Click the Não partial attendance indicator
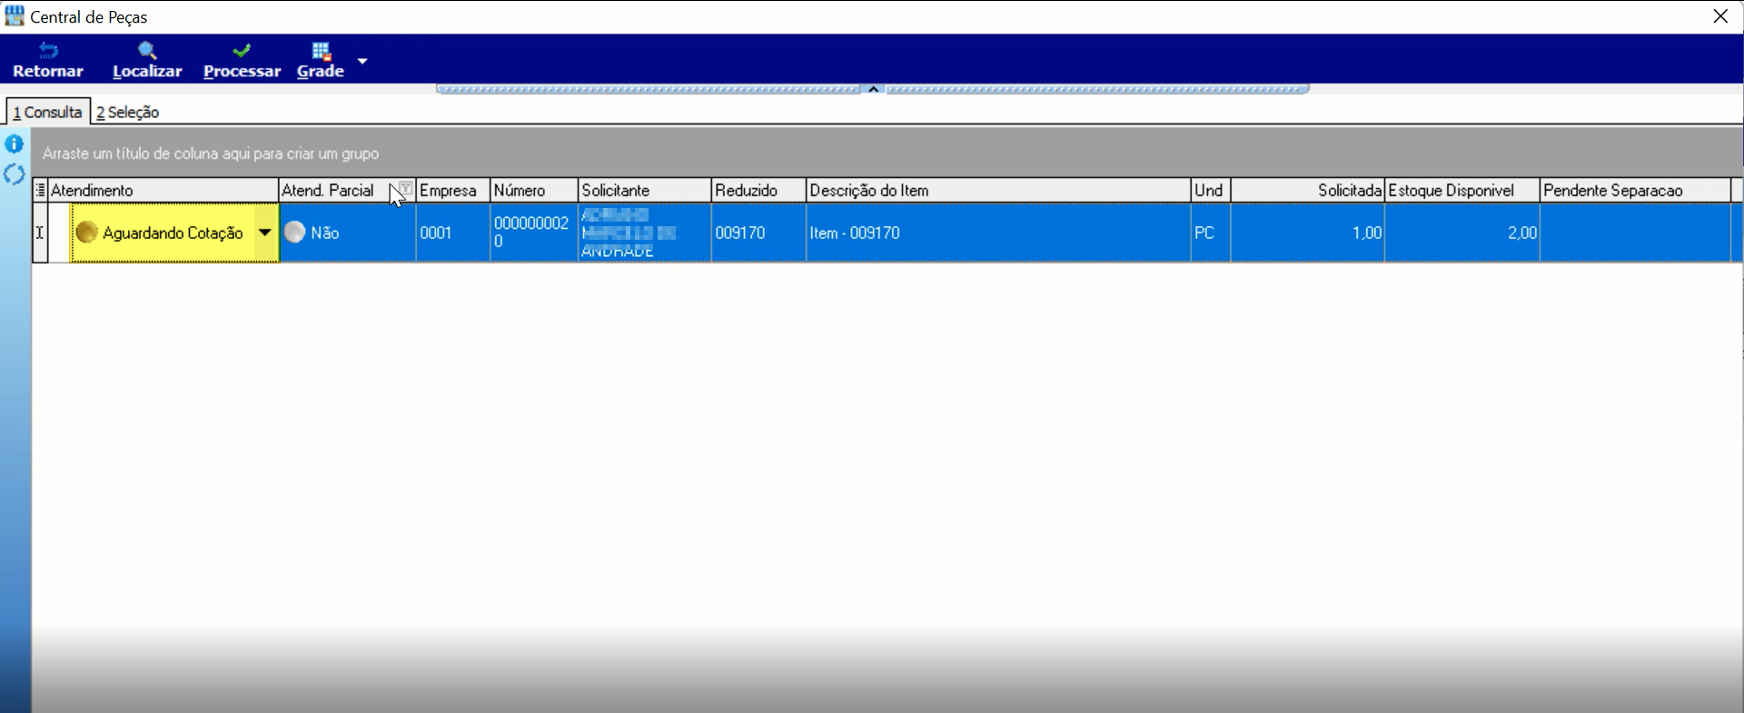1744x713 pixels. 294,233
